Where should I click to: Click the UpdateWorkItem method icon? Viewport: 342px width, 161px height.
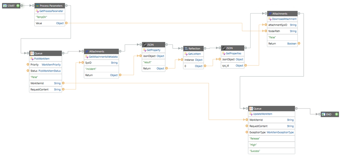coord(251,114)
